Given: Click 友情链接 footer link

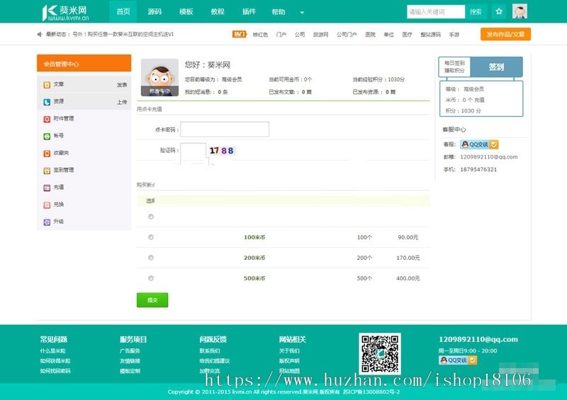Looking at the screenshot, I should coord(130,361).
